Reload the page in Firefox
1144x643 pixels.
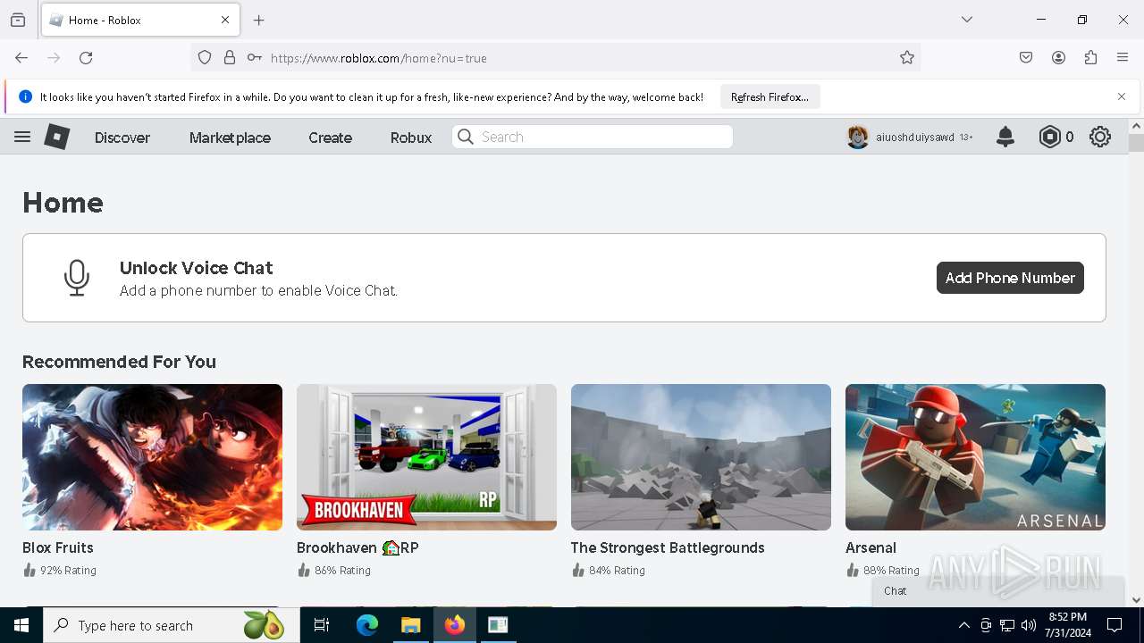[x=86, y=58]
